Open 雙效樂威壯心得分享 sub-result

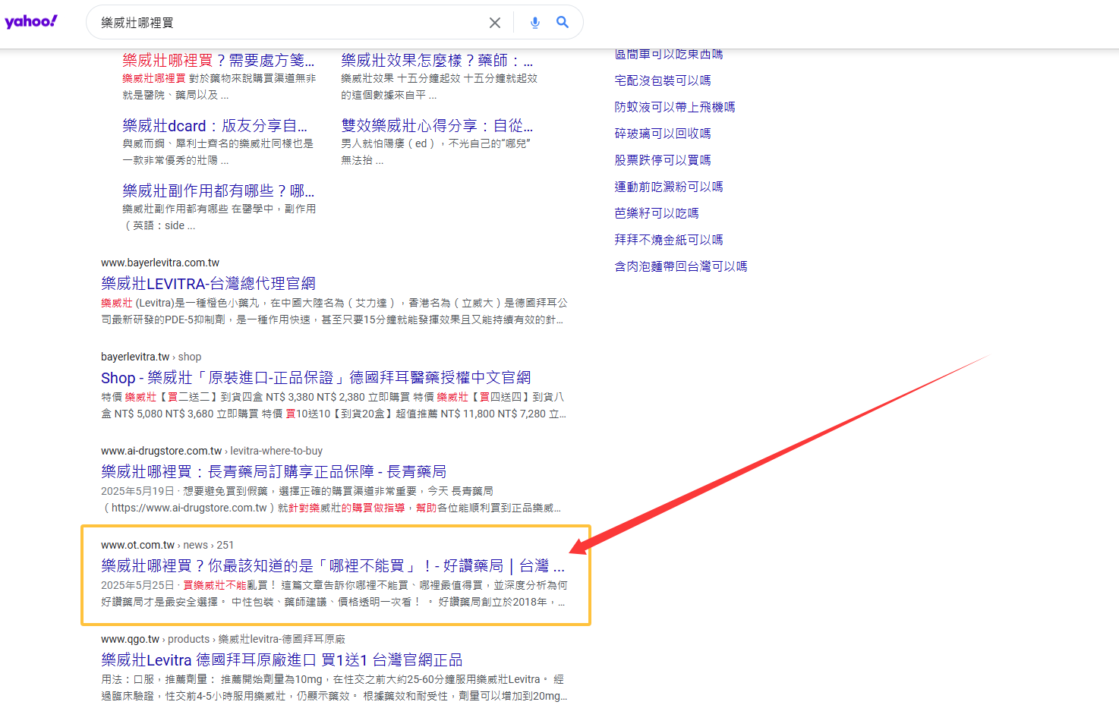pyautogui.click(x=437, y=125)
